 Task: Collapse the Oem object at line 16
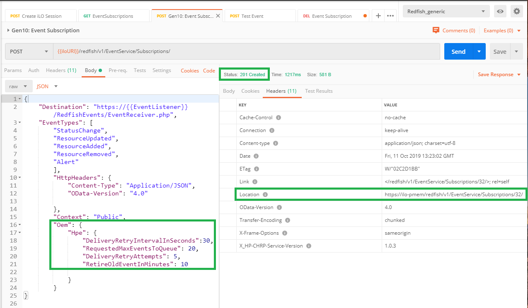point(20,225)
